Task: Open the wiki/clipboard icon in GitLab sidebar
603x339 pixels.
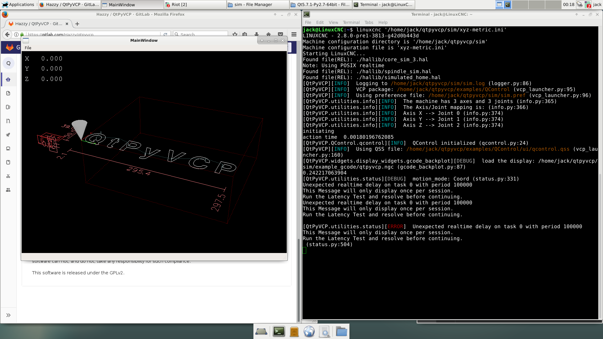Action: tap(8, 162)
